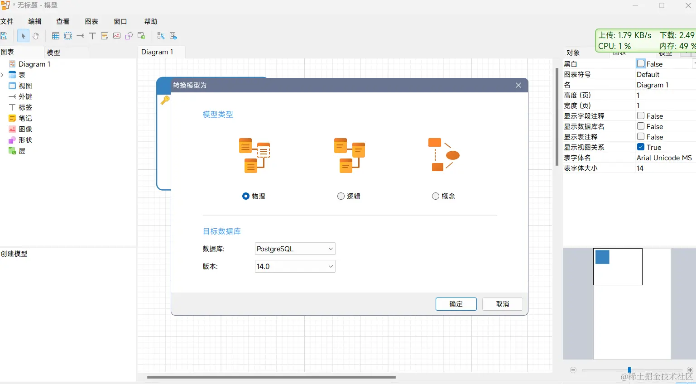Expand the 表 node arrow in tree
The height and width of the screenshot is (384, 696).
pos(2,75)
